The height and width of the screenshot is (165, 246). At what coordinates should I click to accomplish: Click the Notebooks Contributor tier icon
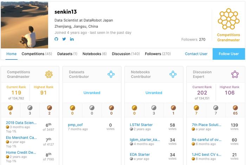[x=173, y=74]
